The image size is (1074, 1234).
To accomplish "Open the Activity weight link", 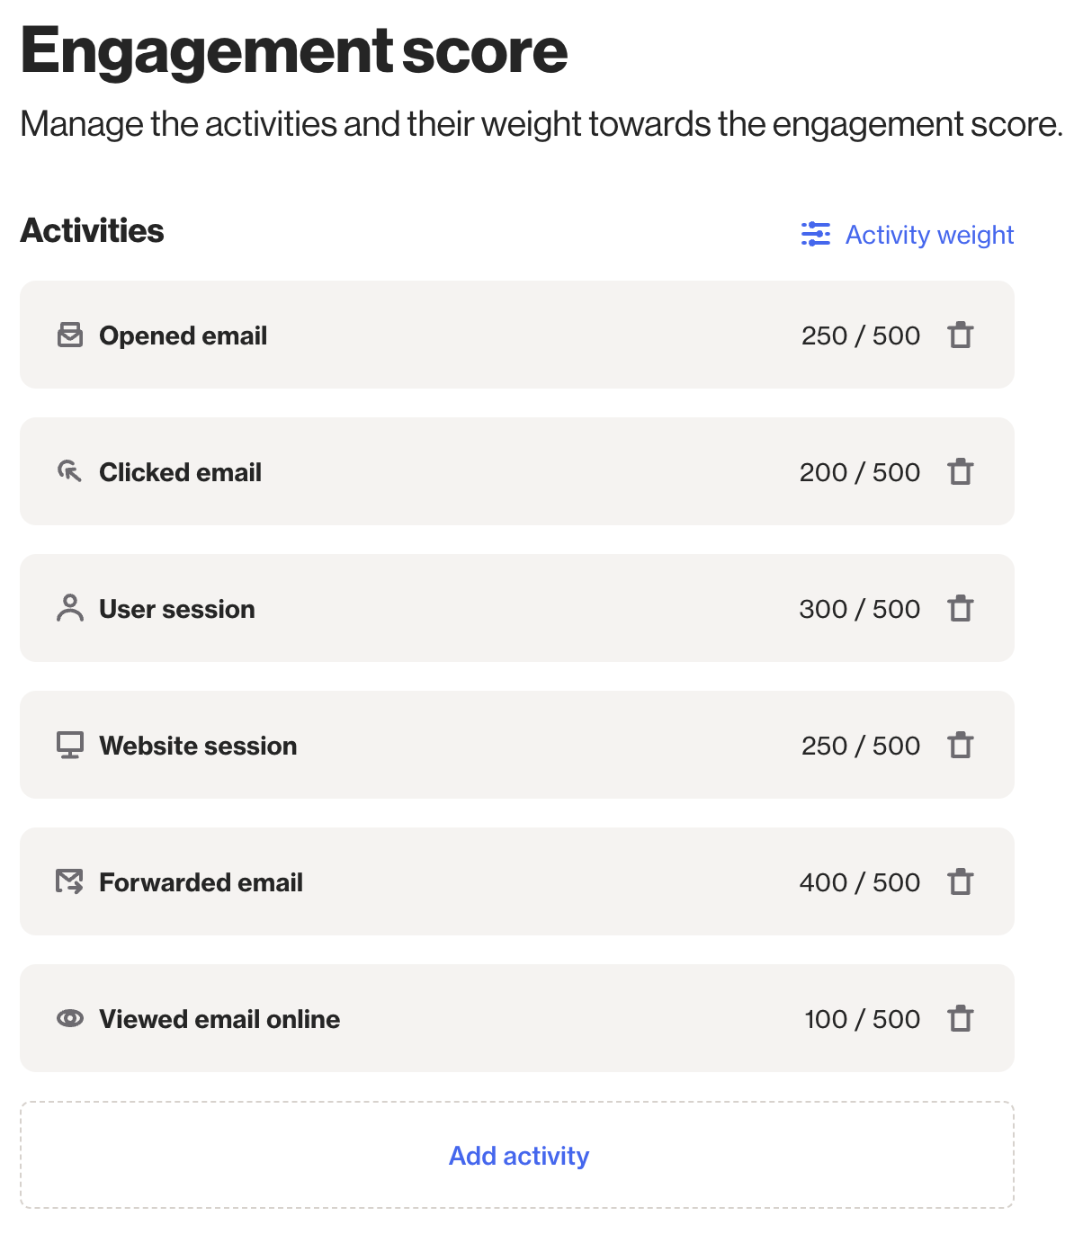I will pyautogui.click(x=929, y=235).
